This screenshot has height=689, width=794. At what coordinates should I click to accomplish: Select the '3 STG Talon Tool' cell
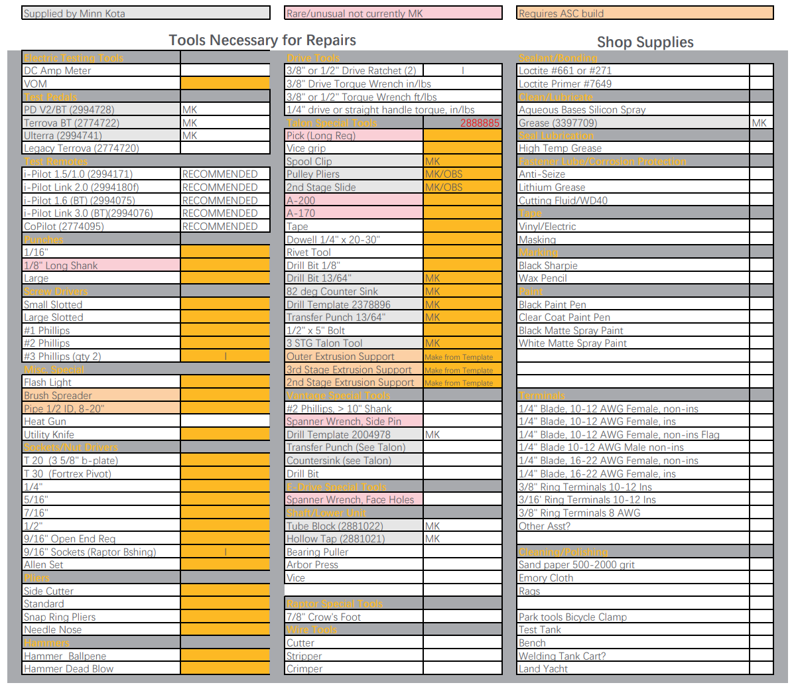coord(354,344)
